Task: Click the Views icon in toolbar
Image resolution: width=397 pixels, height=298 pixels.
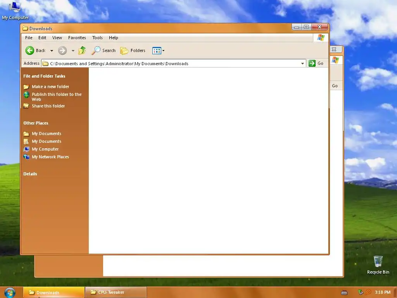Action: (157, 51)
